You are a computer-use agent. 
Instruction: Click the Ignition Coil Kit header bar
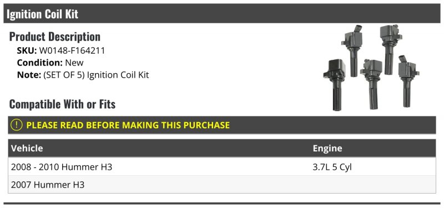pyautogui.click(x=221, y=13)
